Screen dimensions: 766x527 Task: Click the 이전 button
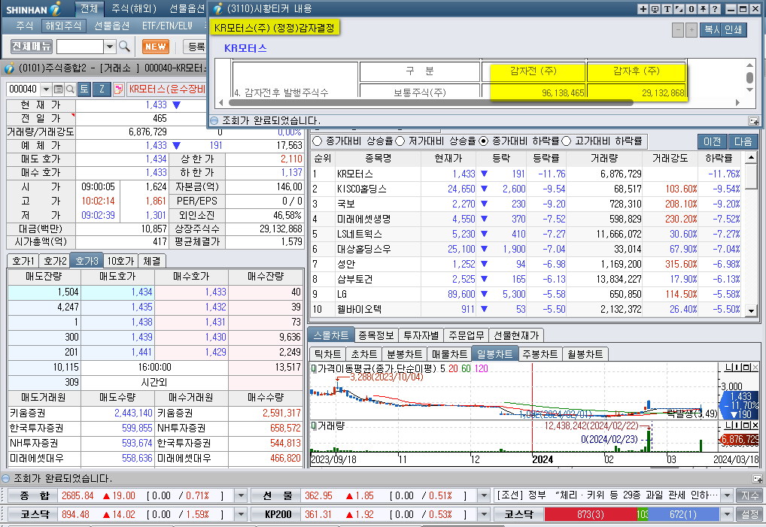pyautogui.click(x=713, y=141)
